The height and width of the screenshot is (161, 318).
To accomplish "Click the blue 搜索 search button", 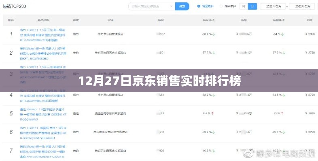I will [x=182, y=6].
